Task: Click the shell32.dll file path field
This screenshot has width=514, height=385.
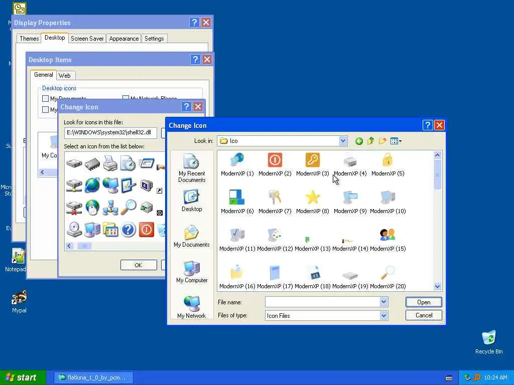Action: [x=110, y=132]
